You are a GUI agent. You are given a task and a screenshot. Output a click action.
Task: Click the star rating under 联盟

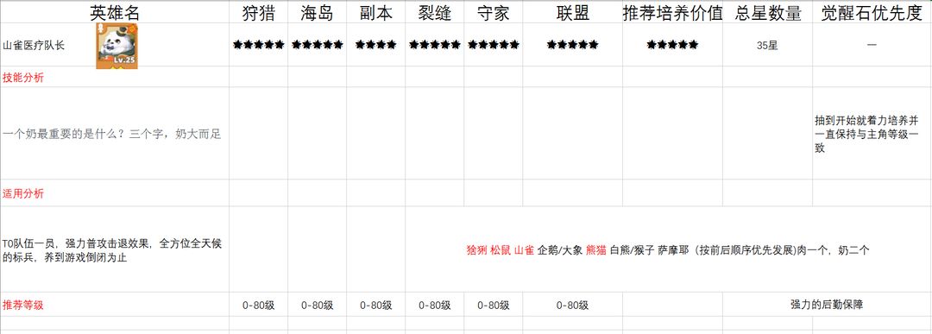[572, 45]
